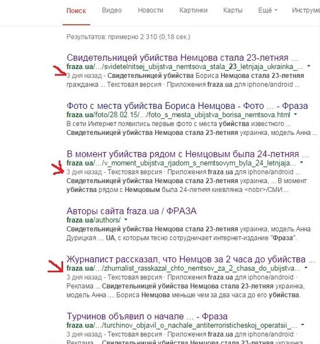Open result Журналист рассказал, что Немцов
Viewport: 320px width, 344px height.
point(191,259)
